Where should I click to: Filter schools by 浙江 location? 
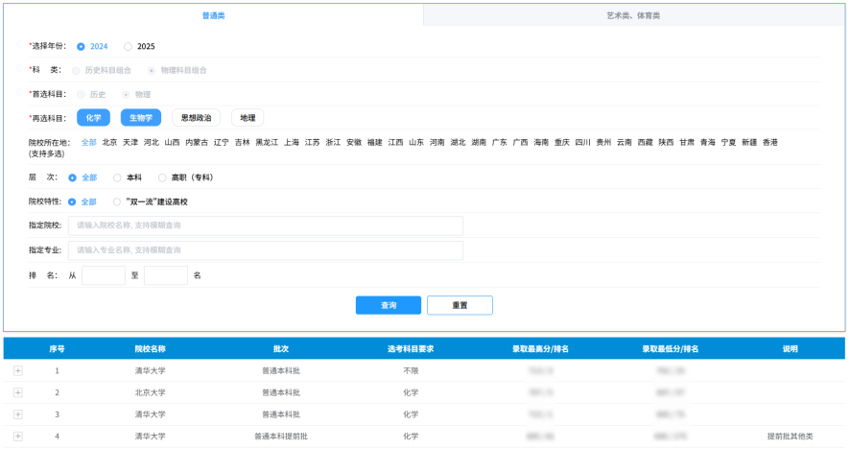click(333, 142)
